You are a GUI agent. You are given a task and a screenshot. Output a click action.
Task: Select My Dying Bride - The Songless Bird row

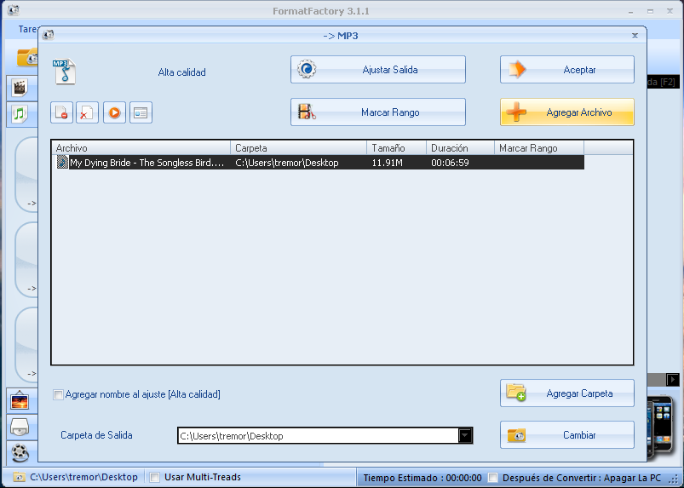[x=318, y=163]
